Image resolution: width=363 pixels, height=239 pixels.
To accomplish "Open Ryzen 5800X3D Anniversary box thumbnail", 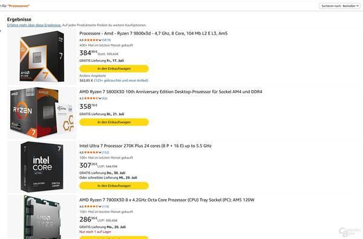I will (x=42, y=113).
